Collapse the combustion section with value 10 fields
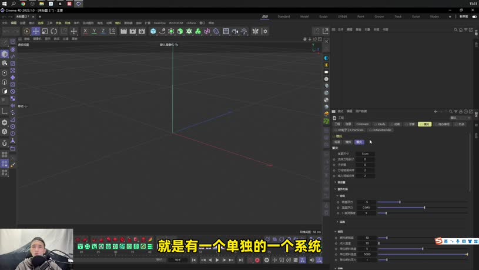Viewport: 479px width, 270px height. click(x=336, y=232)
